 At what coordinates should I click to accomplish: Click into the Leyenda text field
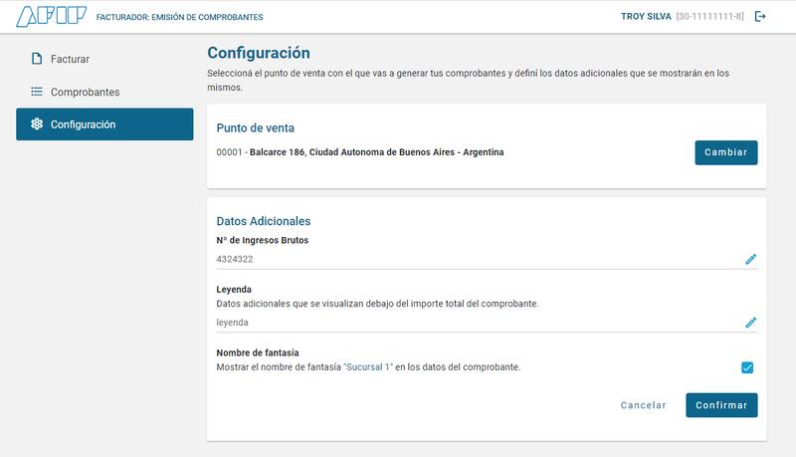tap(478, 323)
